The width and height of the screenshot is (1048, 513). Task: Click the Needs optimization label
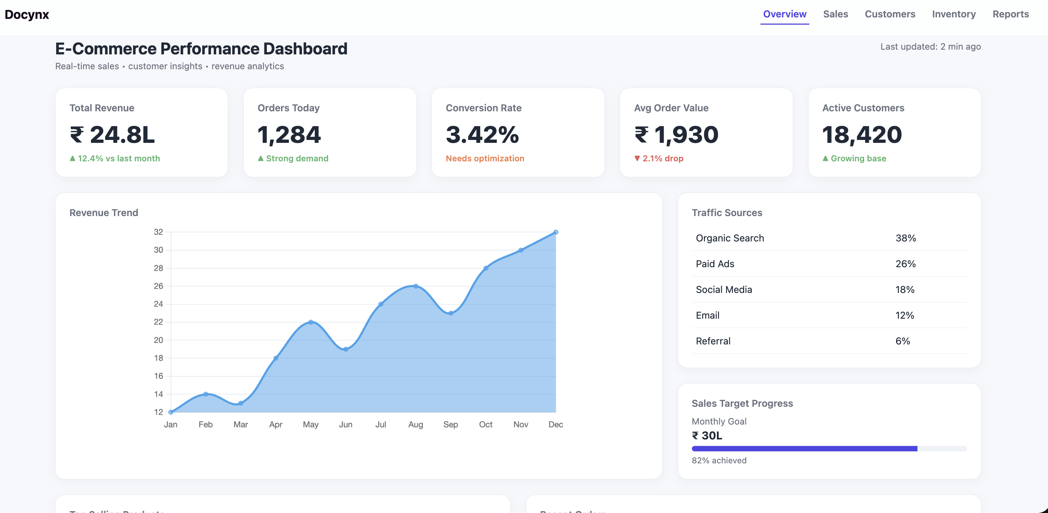(485, 158)
